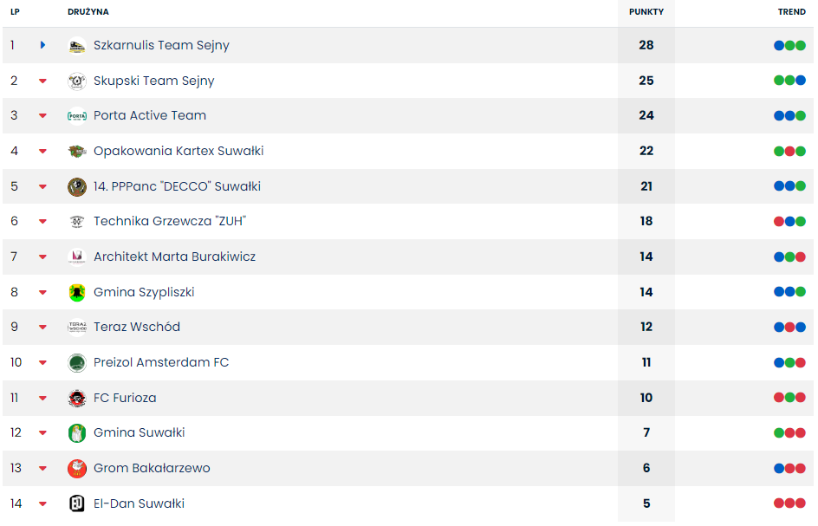This screenshot has width=818, height=526.
Task: Click the 28 points cell
Action: 646,45
